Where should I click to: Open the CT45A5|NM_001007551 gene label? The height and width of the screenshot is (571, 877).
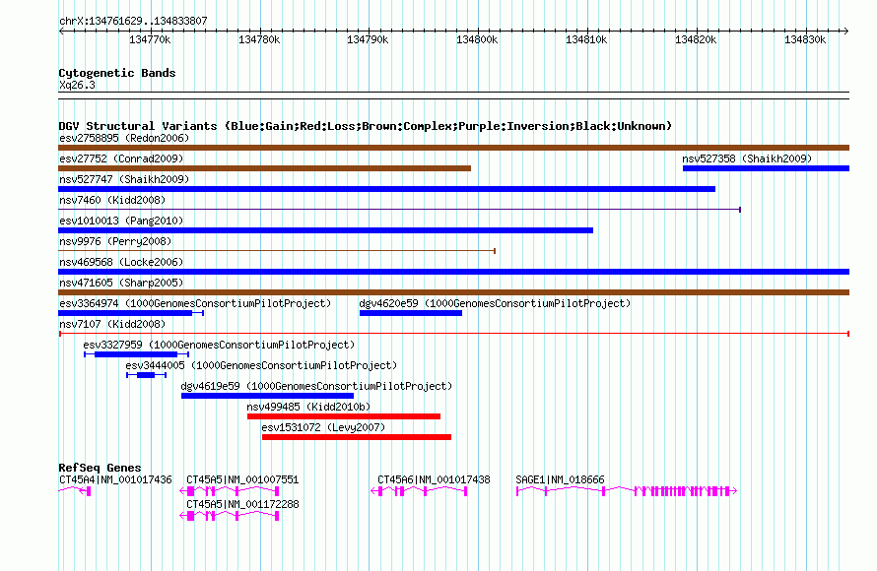coord(242,479)
